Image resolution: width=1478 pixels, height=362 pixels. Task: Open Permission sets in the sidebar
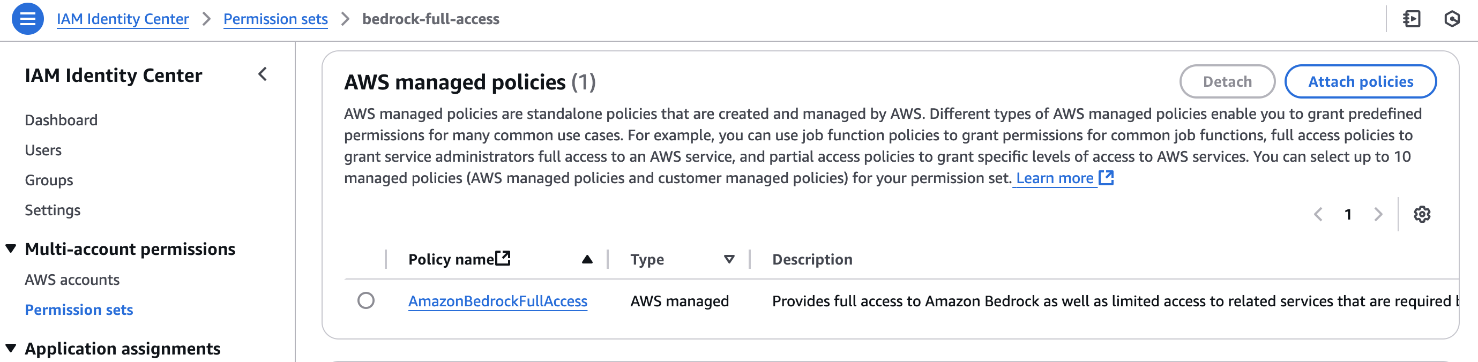pyautogui.click(x=79, y=310)
